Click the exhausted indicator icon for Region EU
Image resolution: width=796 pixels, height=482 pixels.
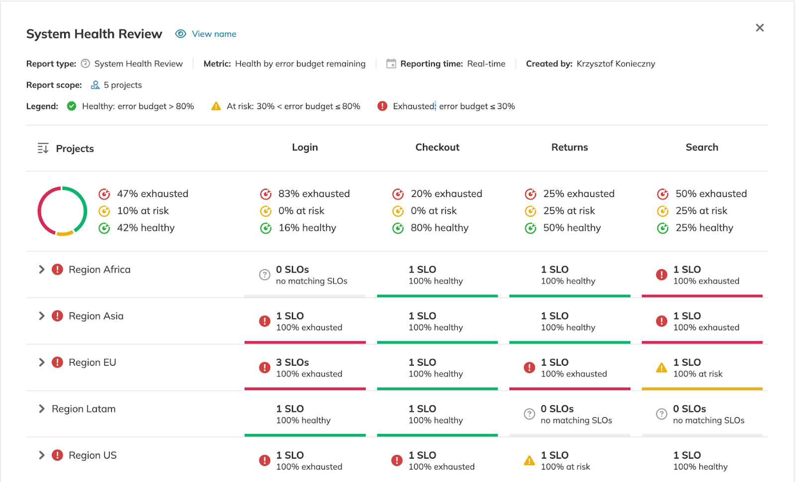(x=57, y=362)
